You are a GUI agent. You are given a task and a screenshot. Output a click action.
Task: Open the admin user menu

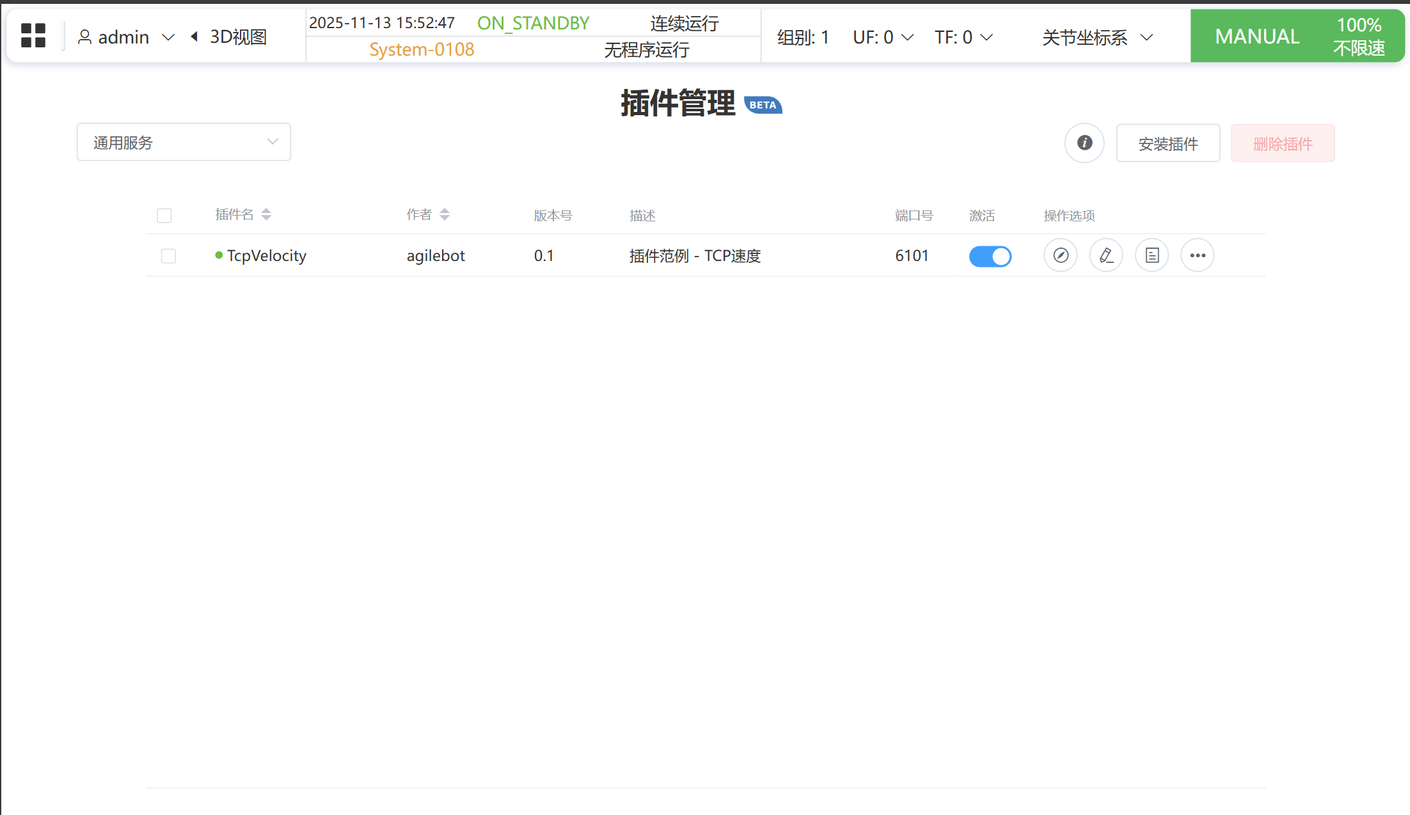(126, 37)
